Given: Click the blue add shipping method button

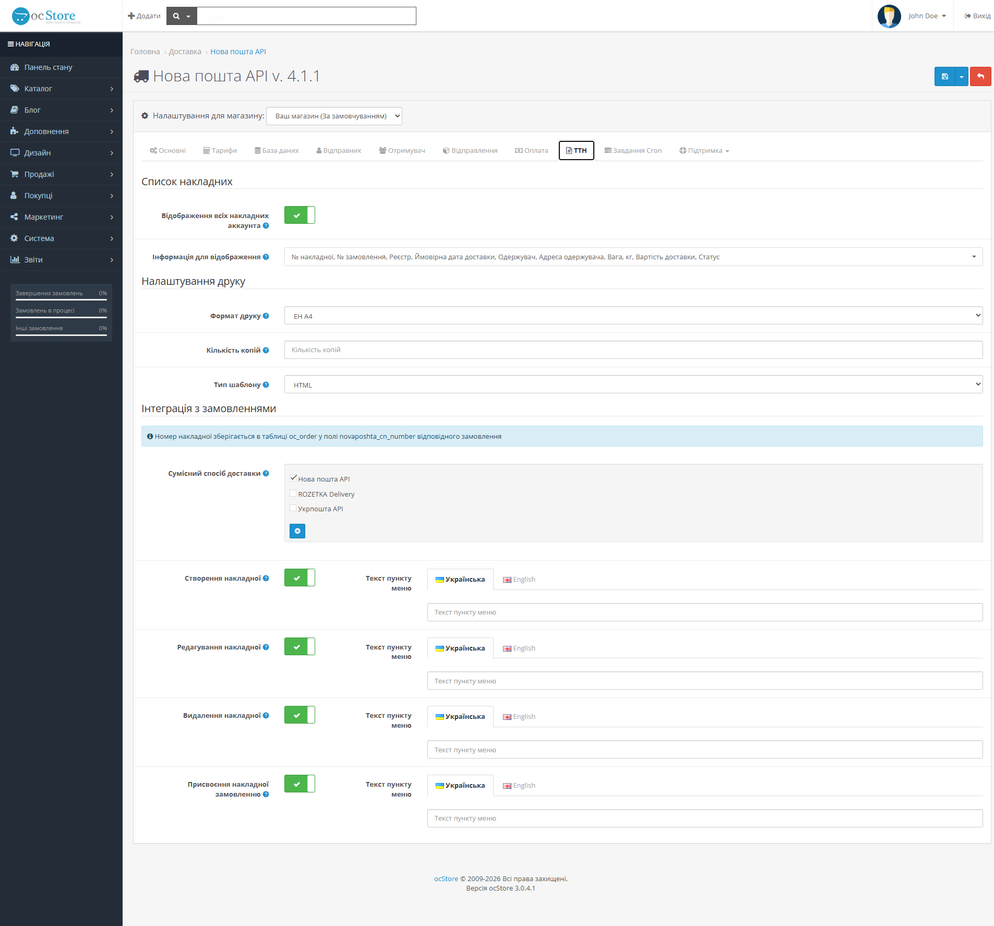Looking at the screenshot, I should click(x=297, y=531).
